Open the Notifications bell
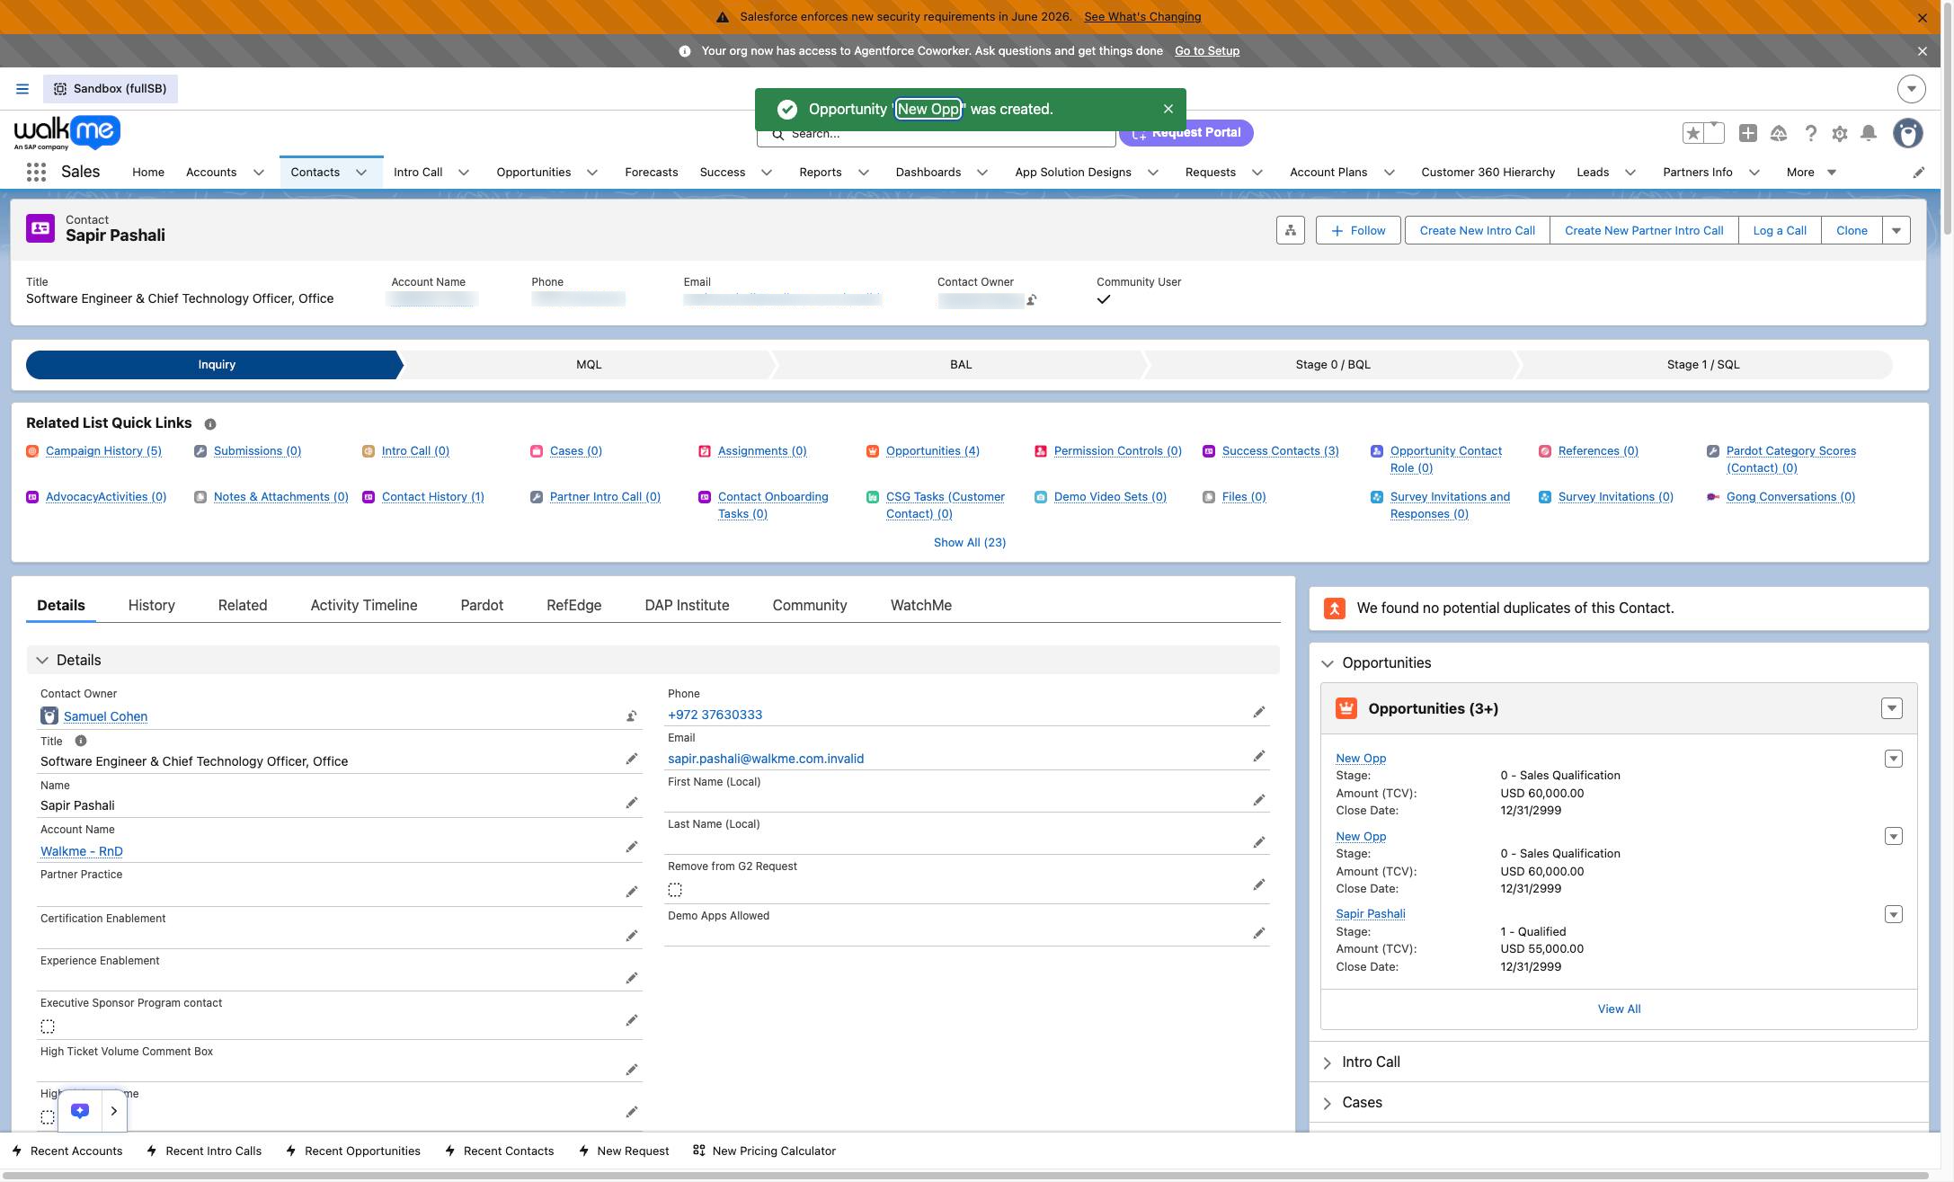 click(x=1869, y=133)
